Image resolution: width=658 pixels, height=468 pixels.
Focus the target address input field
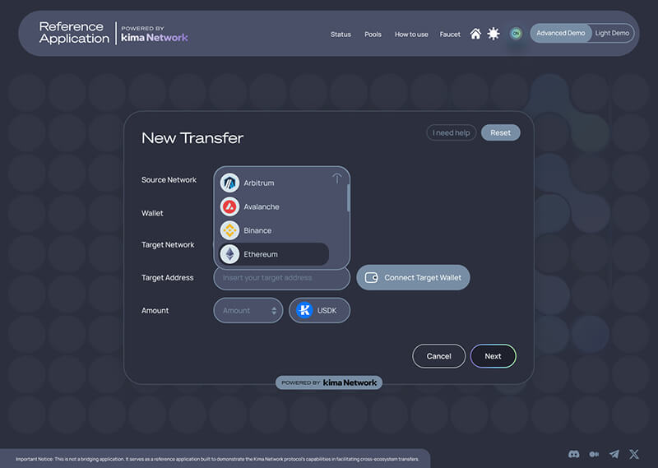(281, 278)
